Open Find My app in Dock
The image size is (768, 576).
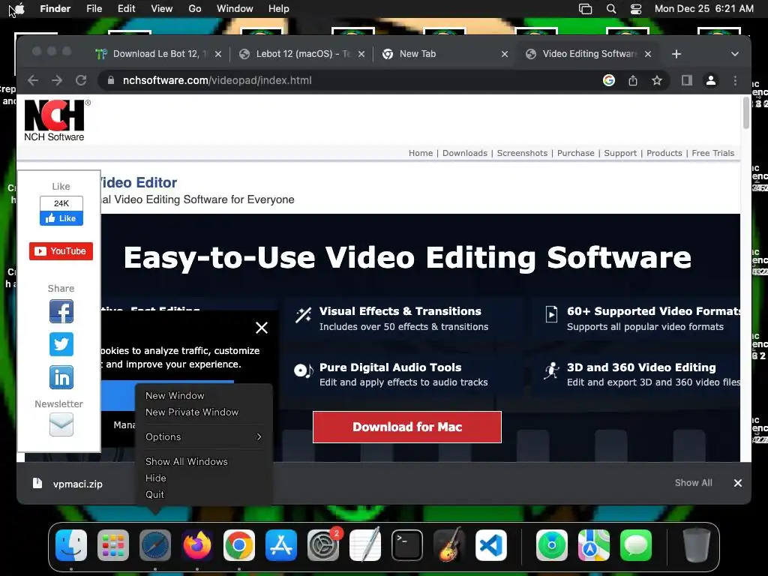tap(552, 545)
